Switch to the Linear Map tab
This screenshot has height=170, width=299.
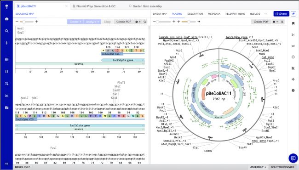160,14
